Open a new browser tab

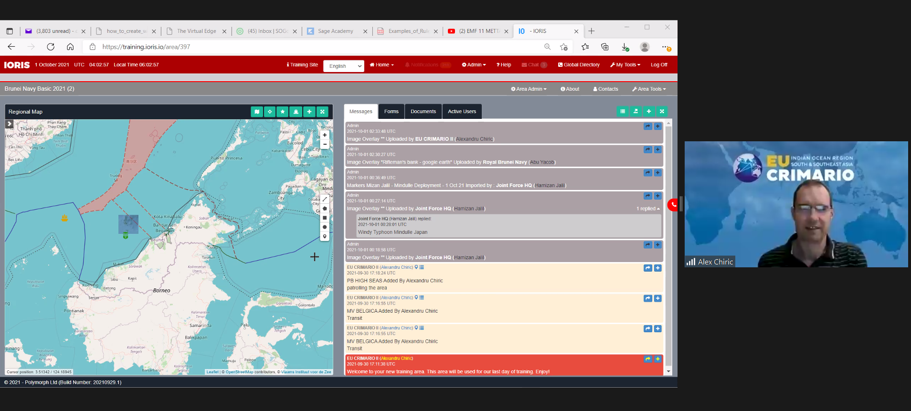click(x=592, y=31)
